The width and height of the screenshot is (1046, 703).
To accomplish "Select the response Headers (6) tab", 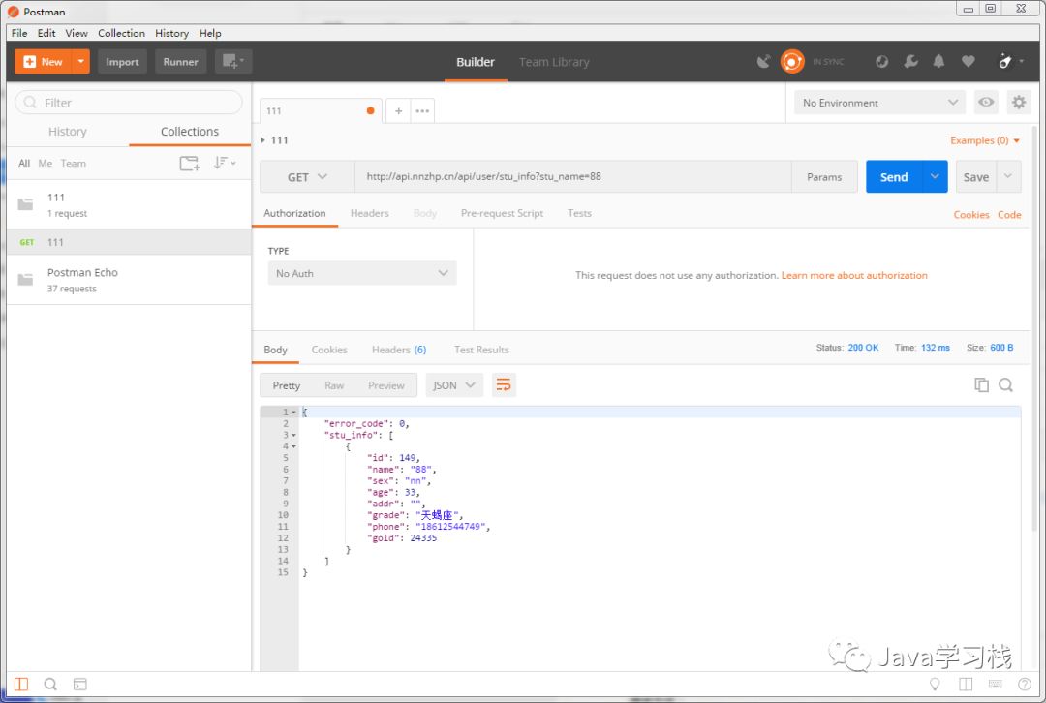I will click(x=399, y=350).
